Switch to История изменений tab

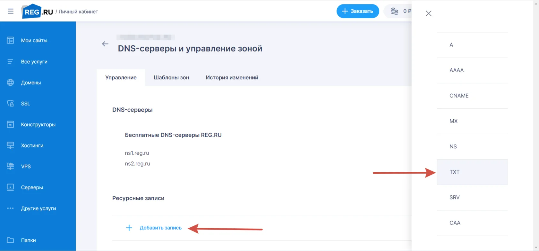pyautogui.click(x=232, y=77)
